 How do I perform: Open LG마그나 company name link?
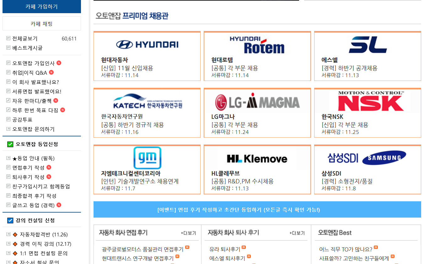tap(223, 117)
